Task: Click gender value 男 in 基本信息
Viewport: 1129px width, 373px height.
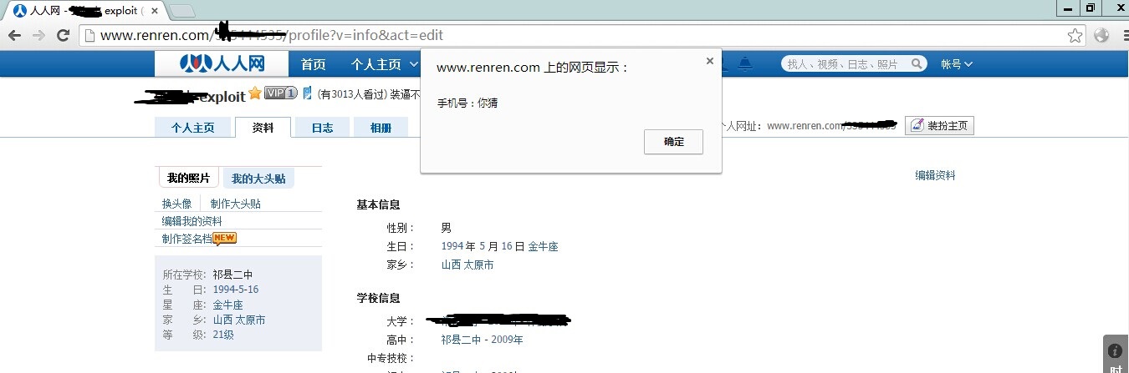Action: 446,228
